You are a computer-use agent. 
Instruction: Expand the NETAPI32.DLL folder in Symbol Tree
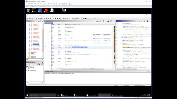pos(28,55)
